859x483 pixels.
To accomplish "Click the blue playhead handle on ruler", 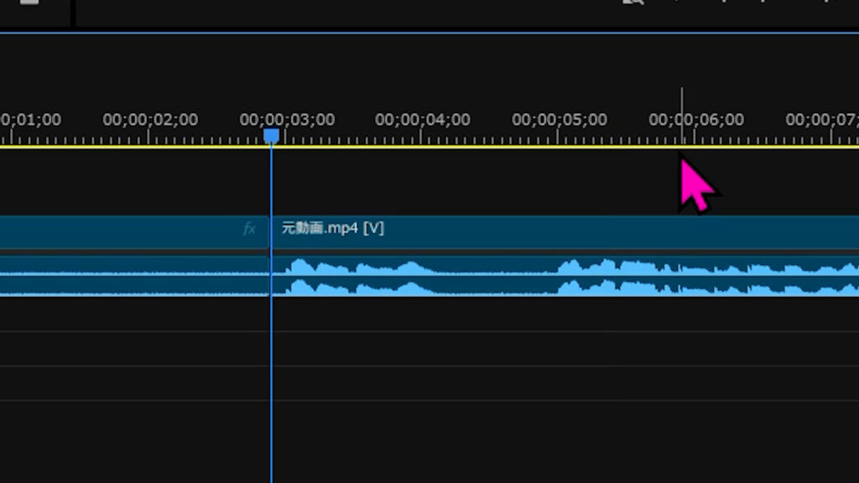I will 271,135.
